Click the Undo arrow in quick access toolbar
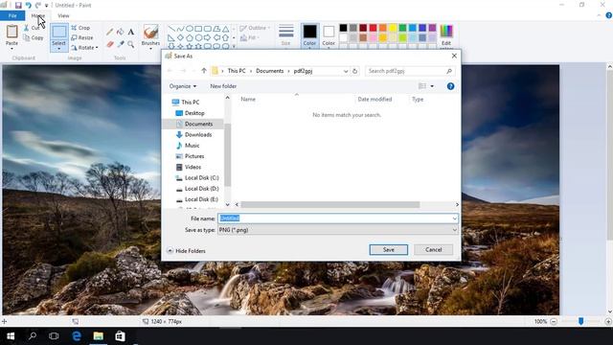Viewport: 613px width, 345px height. click(29, 6)
